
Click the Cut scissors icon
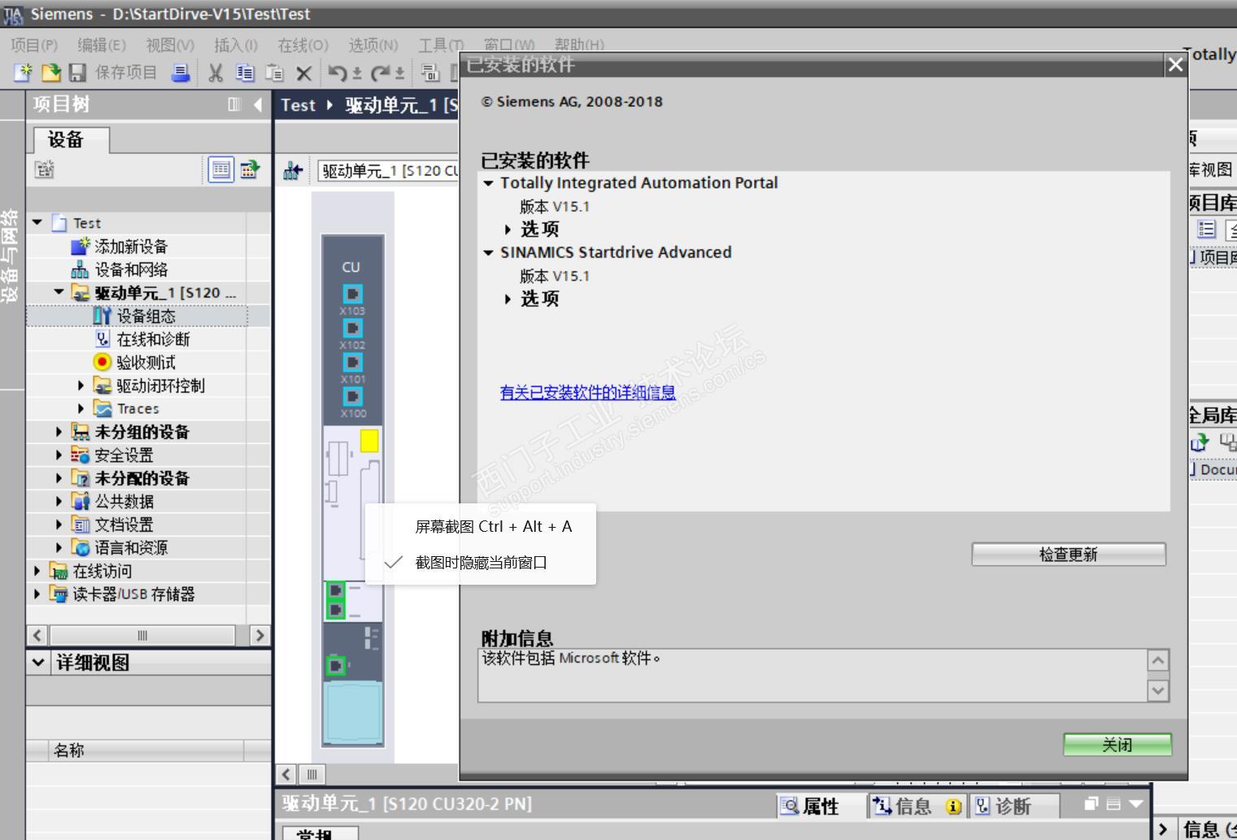[216, 73]
